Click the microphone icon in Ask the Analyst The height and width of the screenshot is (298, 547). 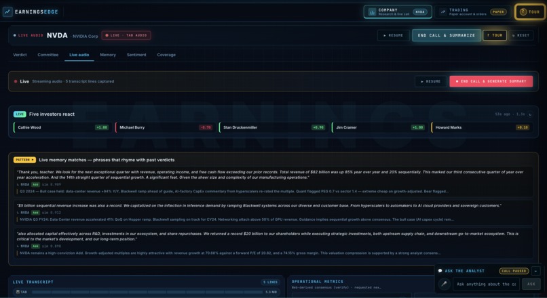[x=444, y=284]
